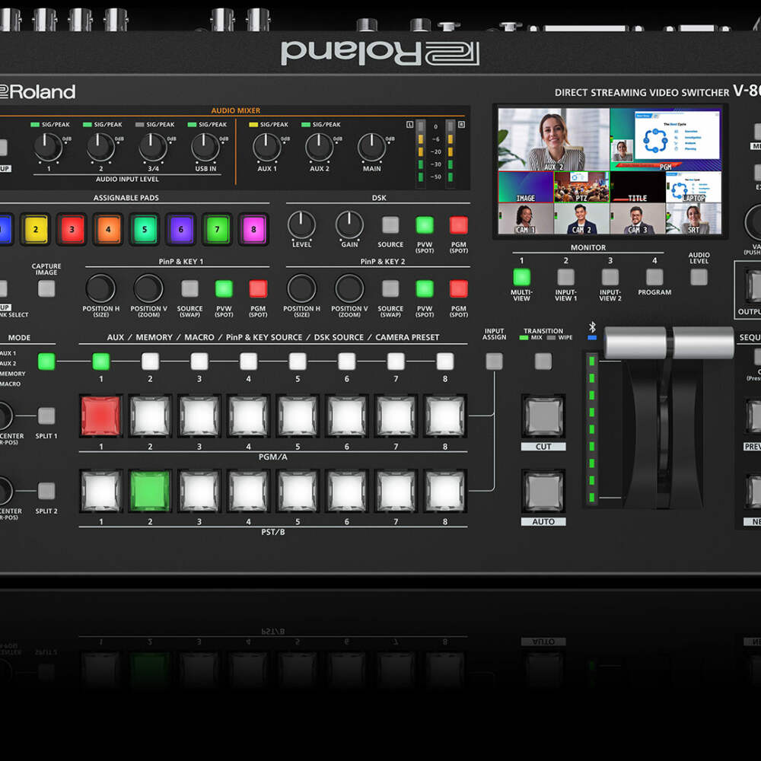This screenshot has width=761, height=761.
Task: Select PST/B cross-point button 2
Action: pos(150,491)
